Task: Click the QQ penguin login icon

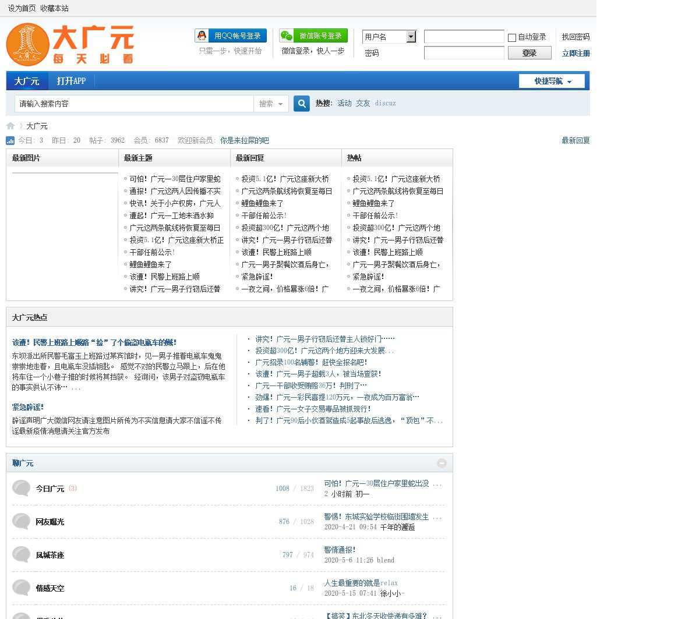Action: click(x=202, y=36)
